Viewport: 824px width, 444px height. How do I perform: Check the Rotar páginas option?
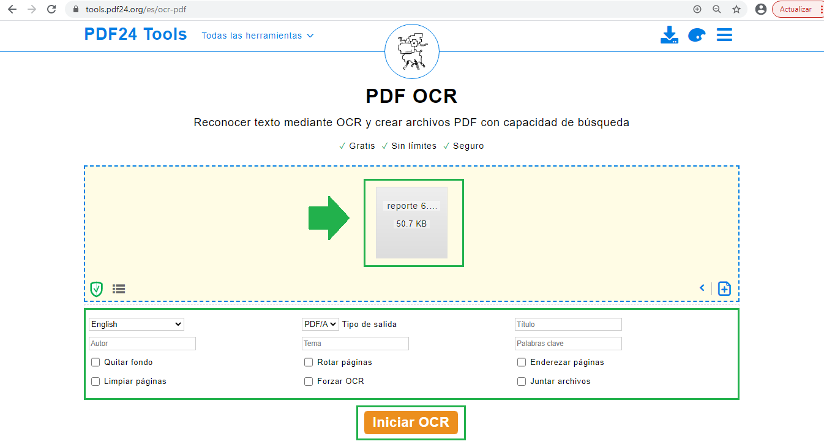click(x=309, y=362)
